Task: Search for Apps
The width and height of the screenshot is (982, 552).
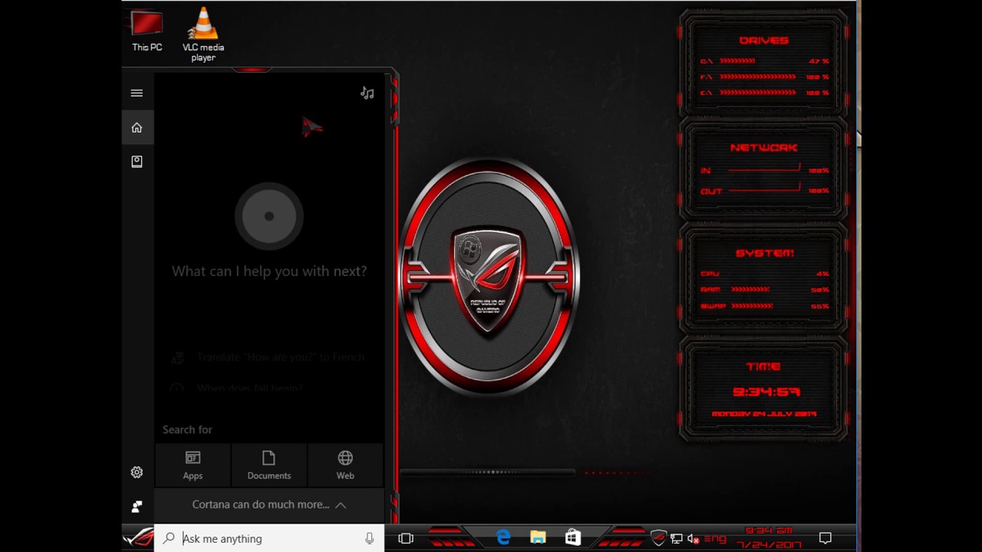Action: click(193, 465)
